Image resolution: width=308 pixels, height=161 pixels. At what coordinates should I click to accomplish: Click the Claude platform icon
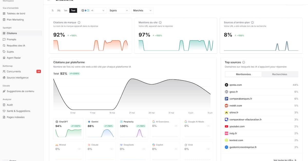pyautogui.click(x=89, y=145)
